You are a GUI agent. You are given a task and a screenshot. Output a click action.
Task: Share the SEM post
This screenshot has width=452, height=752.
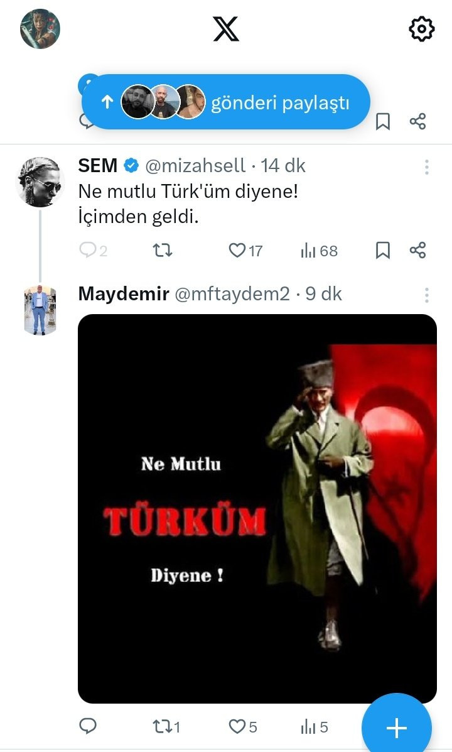(x=418, y=250)
